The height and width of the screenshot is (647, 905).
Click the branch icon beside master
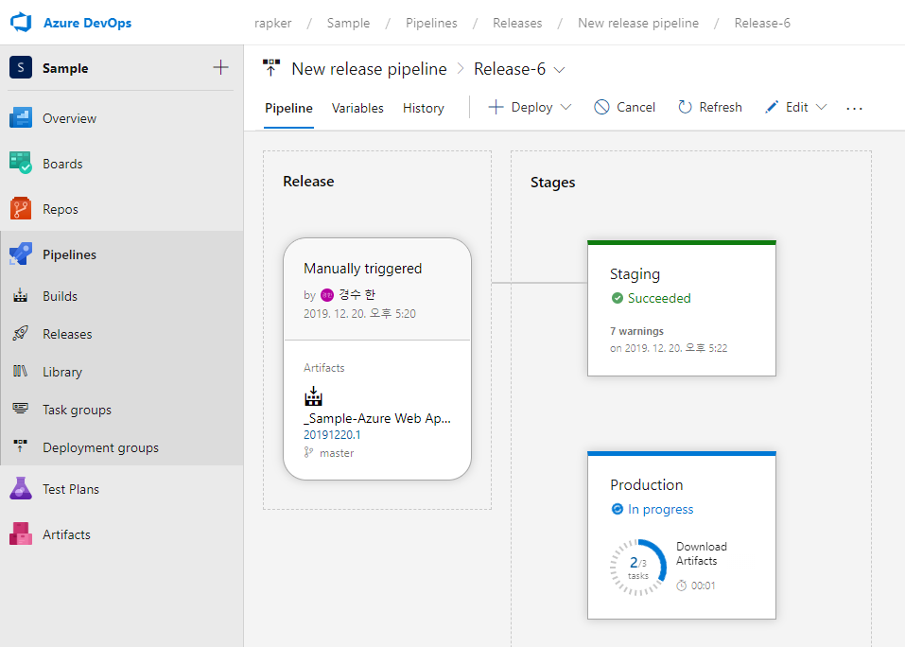tap(309, 452)
